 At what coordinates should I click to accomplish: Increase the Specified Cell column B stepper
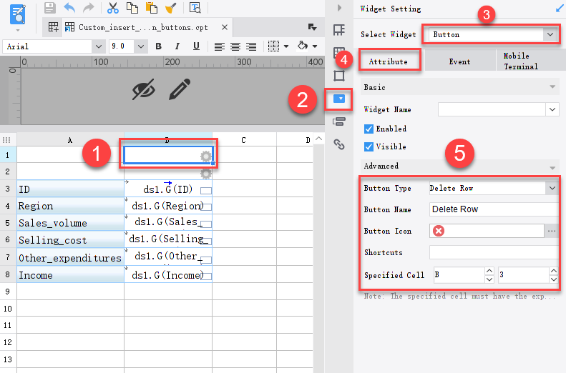click(x=489, y=271)
